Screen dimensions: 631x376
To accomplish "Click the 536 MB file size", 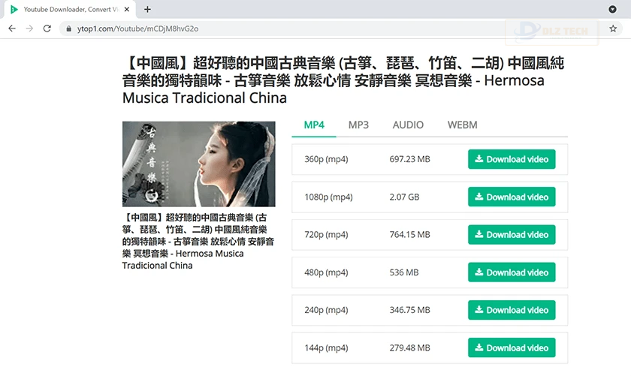I will (x=404, y=272).
